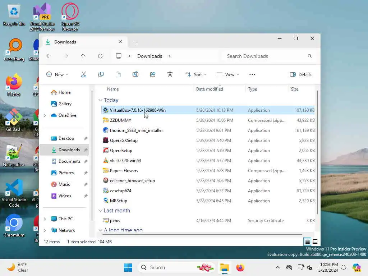Sort by Name column header

[x=113, y=89]
